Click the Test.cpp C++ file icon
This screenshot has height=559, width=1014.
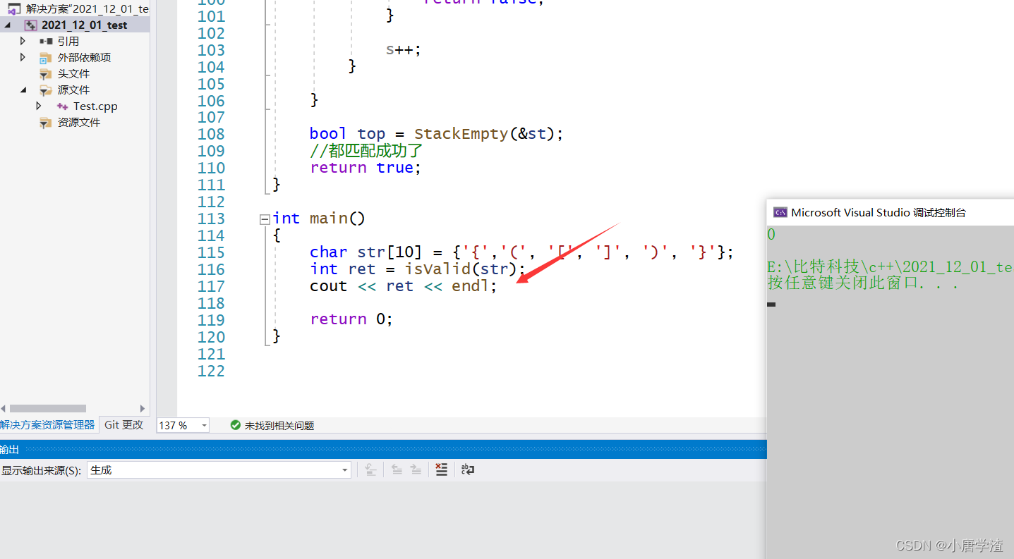62,106
